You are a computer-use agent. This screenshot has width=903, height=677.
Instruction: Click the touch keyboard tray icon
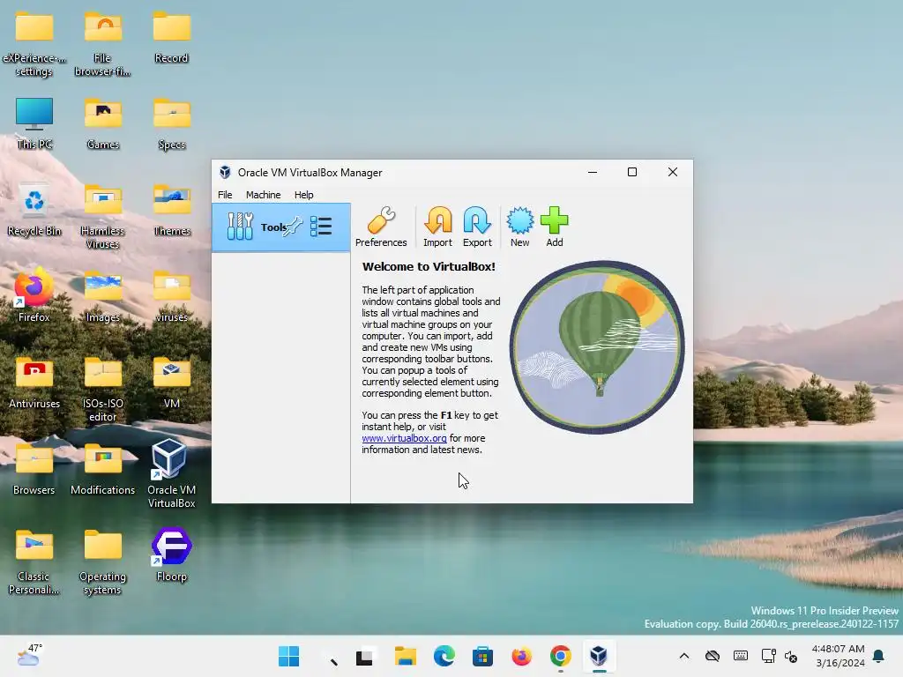(x=741, y=656)
